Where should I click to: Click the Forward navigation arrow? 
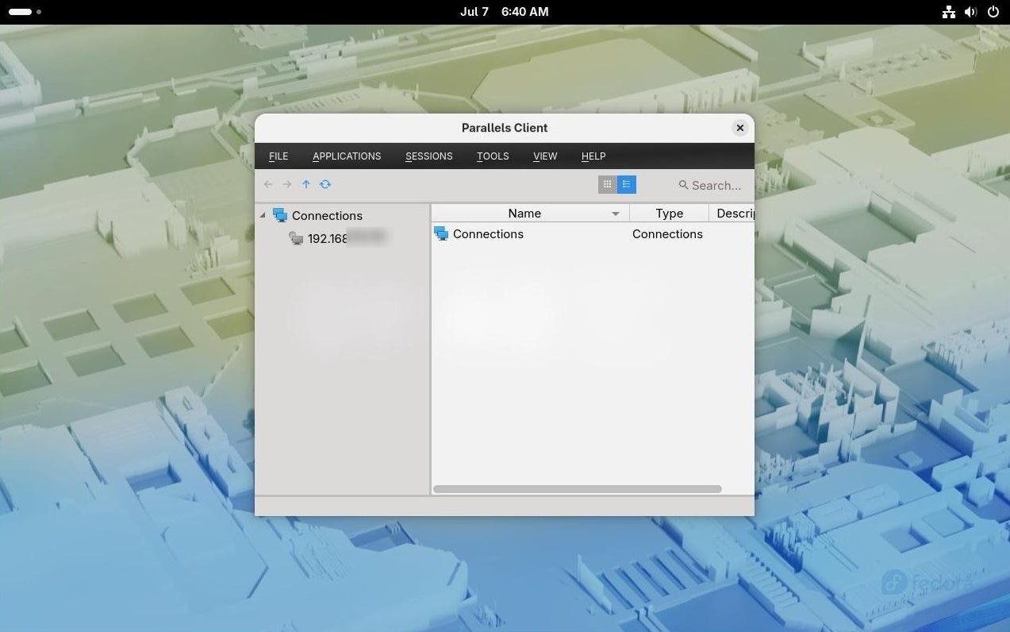[286, 184]
